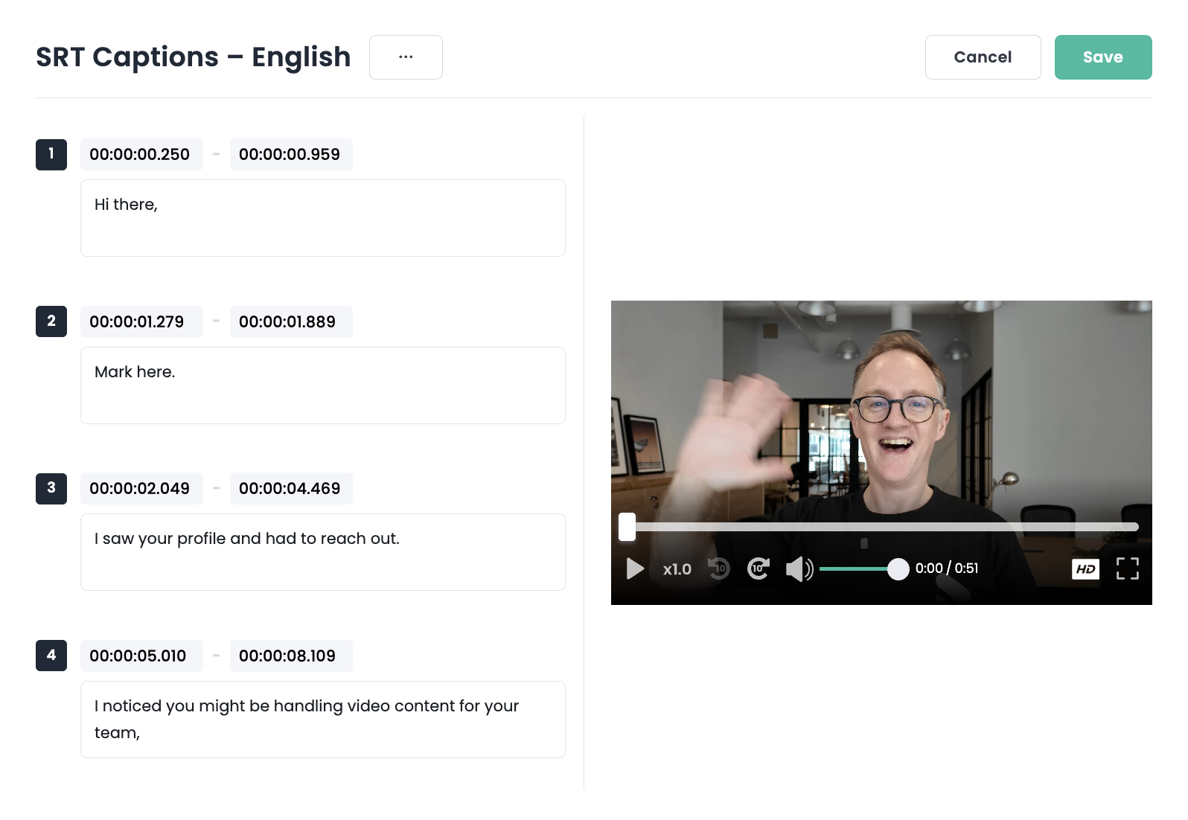Edit caption 3 start time 00:00:02.049
This screenshot has width=1188, height=820.
pyautogui.click(x=141, y=489)
